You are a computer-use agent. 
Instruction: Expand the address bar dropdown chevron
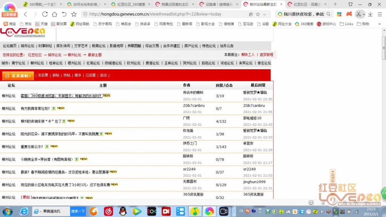tap(265, 14)
